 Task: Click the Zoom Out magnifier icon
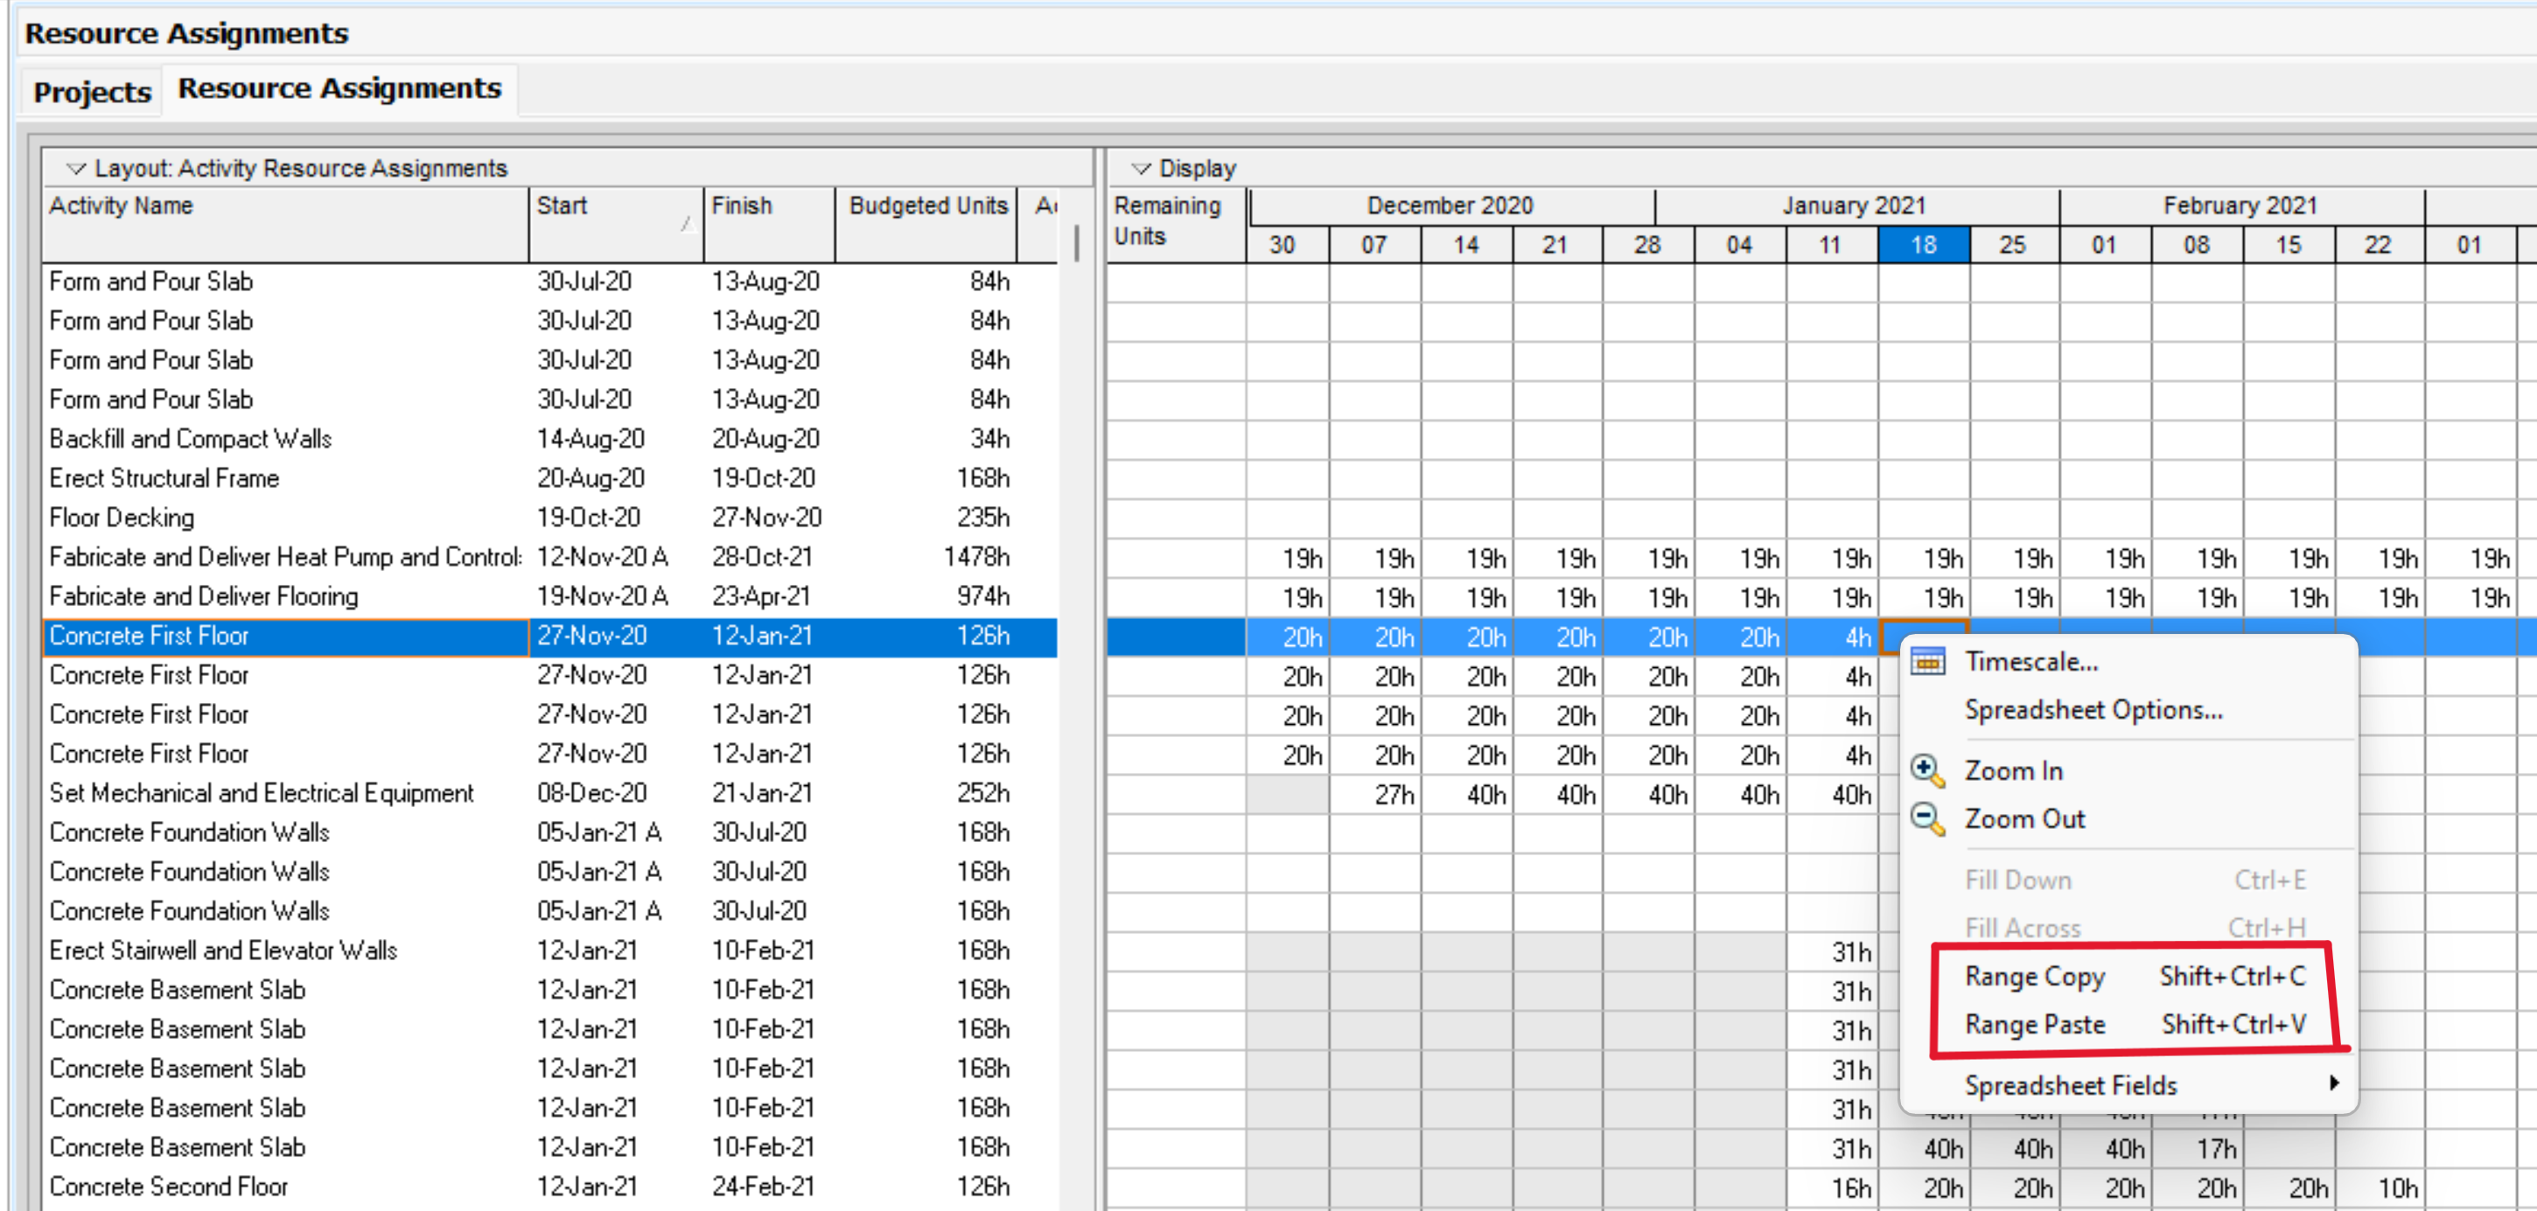1926,818
